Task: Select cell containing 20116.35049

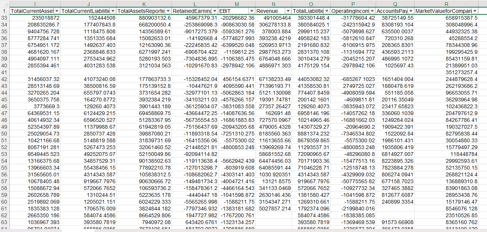Action: [395, 99]
